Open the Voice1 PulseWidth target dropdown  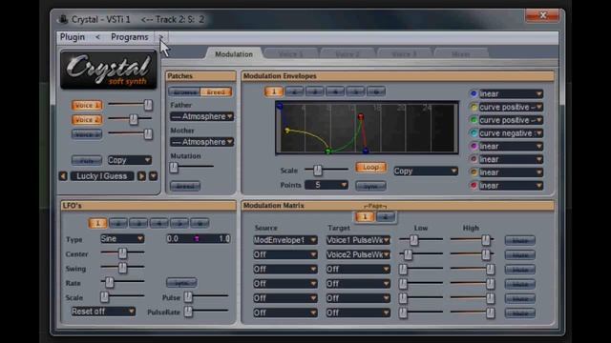(358, 240)
